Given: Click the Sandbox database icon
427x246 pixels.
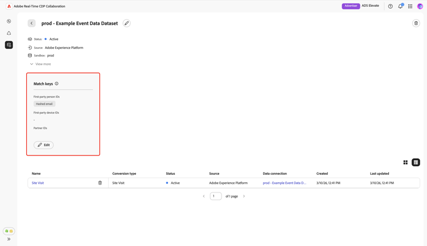Looking at the screenshot, I should (30, 56).
